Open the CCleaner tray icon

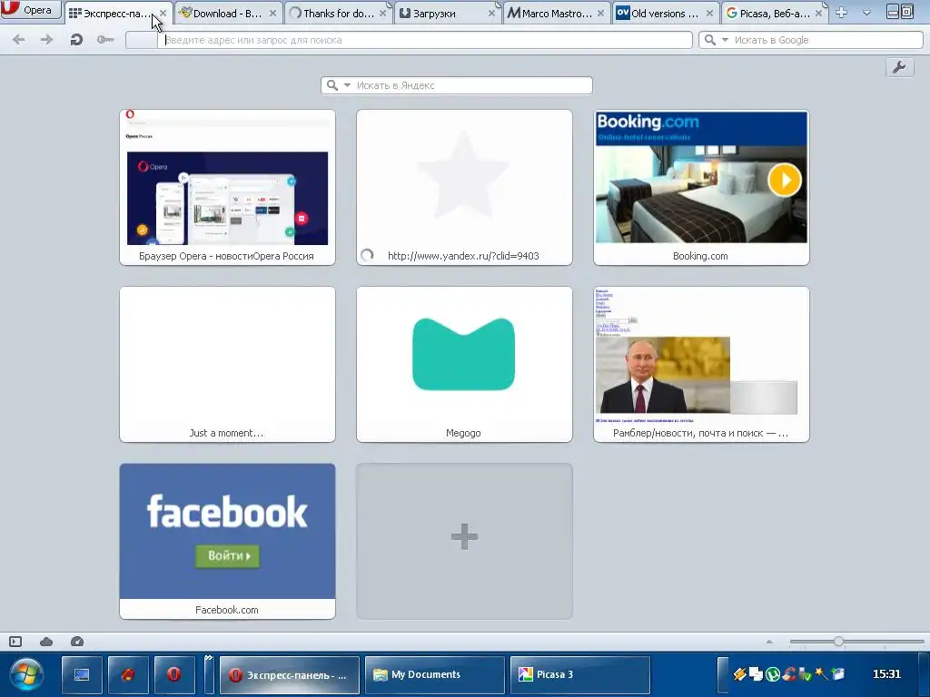789,674
